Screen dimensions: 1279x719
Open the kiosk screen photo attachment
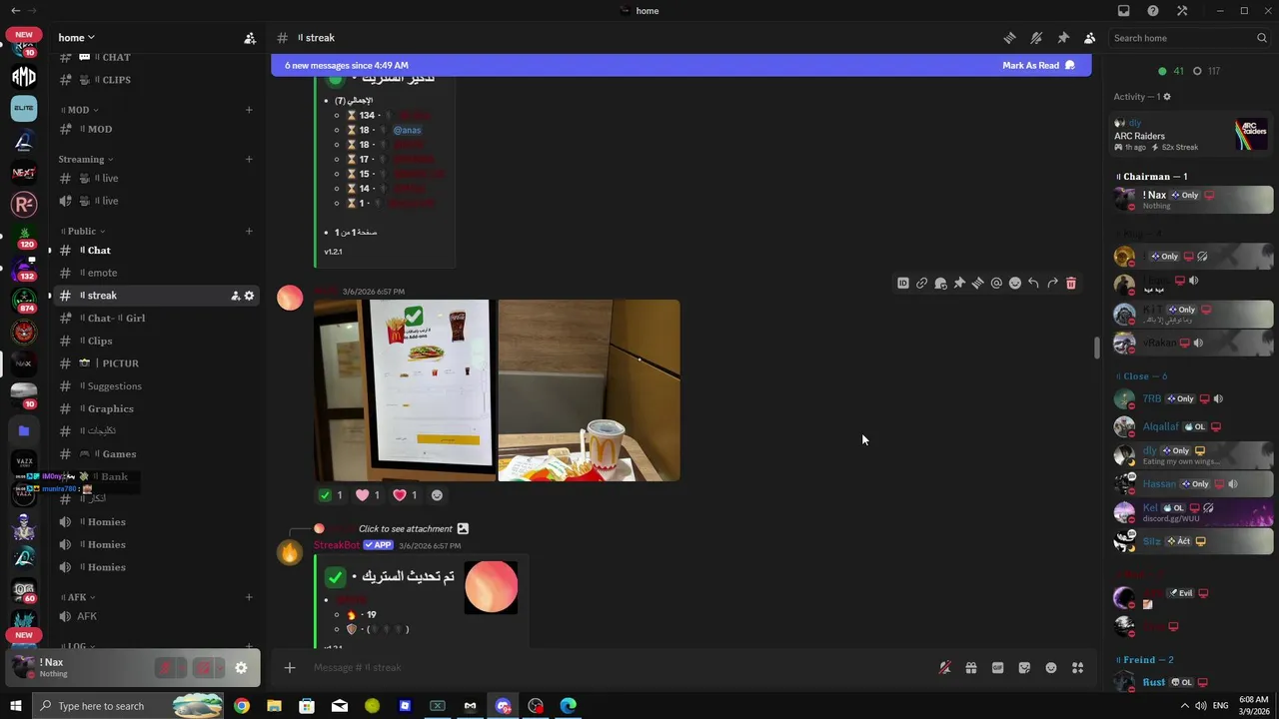[405, 390]
